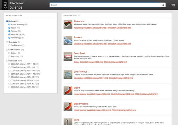
Task: Click the Paleontology tag under Allosaurus
Action: 79,28
